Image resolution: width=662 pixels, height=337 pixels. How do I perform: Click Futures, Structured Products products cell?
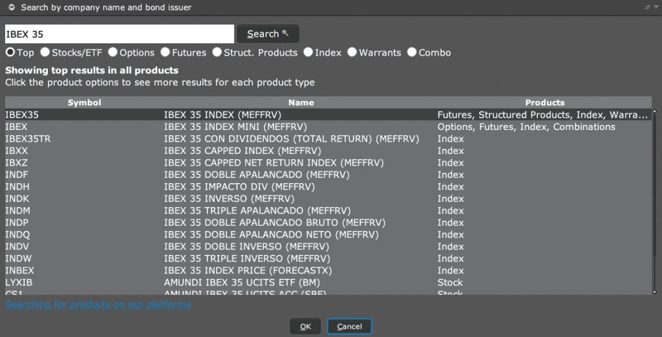(x=542, y=115)
